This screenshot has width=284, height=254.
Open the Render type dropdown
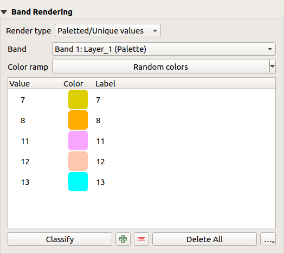[108, 31]
